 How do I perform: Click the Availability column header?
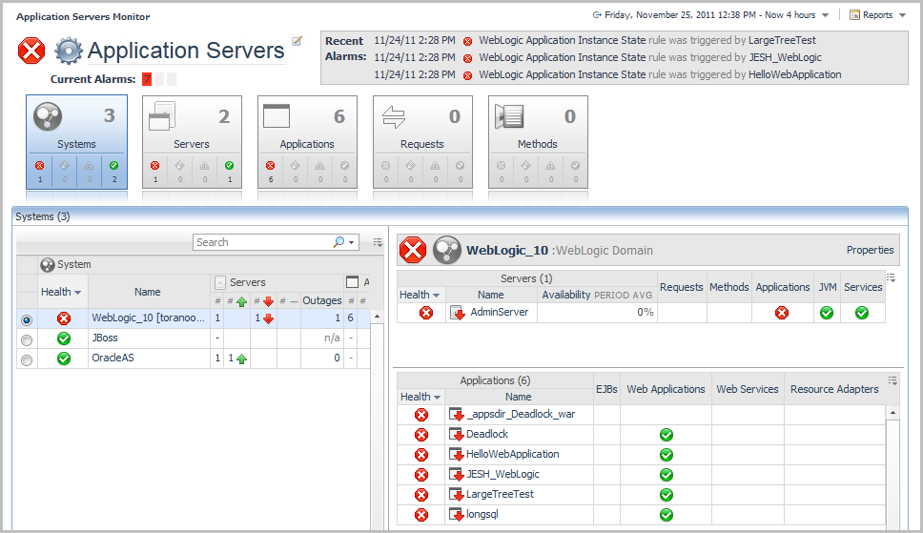(x=597, y=295)
